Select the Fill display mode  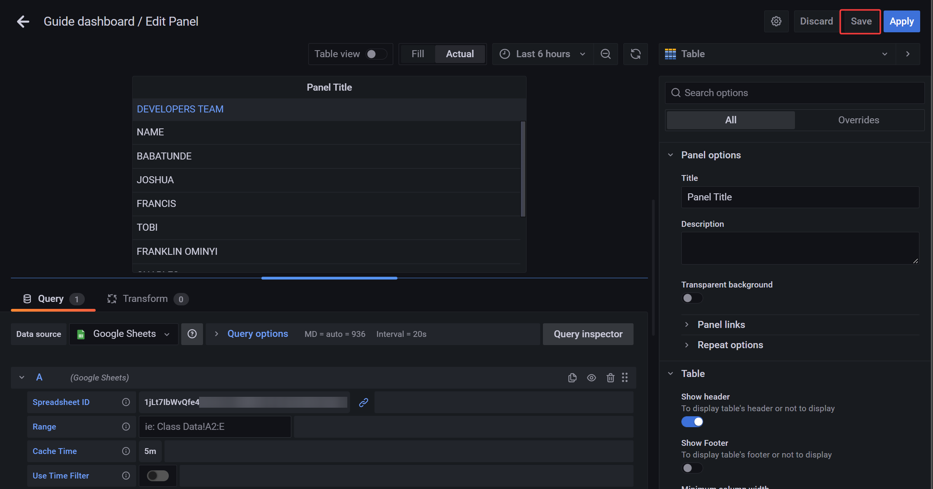click(418, 54)
